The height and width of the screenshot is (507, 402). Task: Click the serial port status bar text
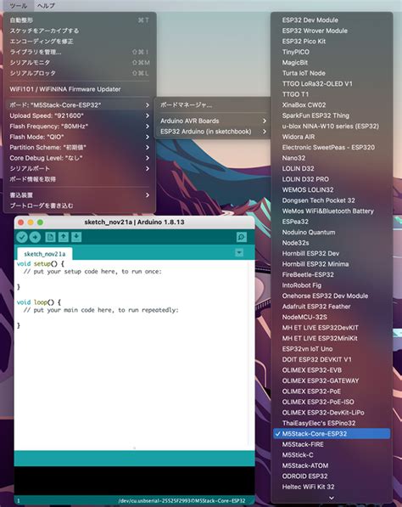coord(181,501)
